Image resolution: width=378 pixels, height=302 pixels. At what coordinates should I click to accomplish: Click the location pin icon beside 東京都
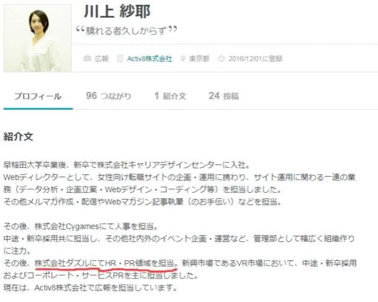click(x=183, y=58)
